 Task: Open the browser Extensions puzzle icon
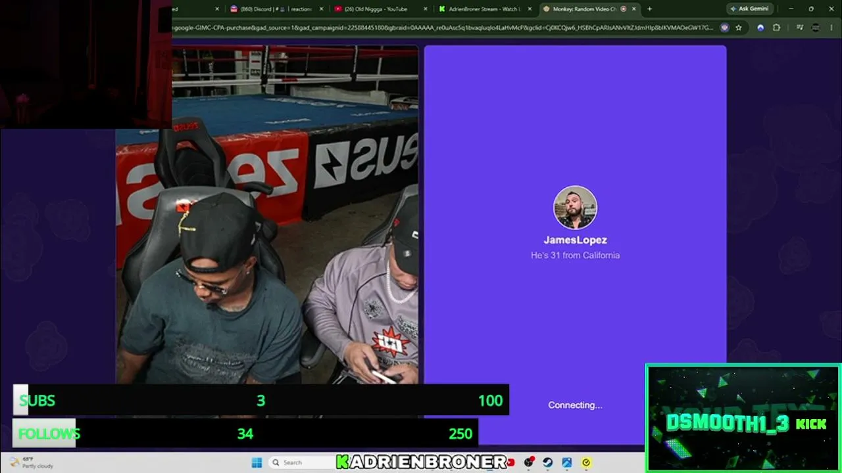(777, 28)
